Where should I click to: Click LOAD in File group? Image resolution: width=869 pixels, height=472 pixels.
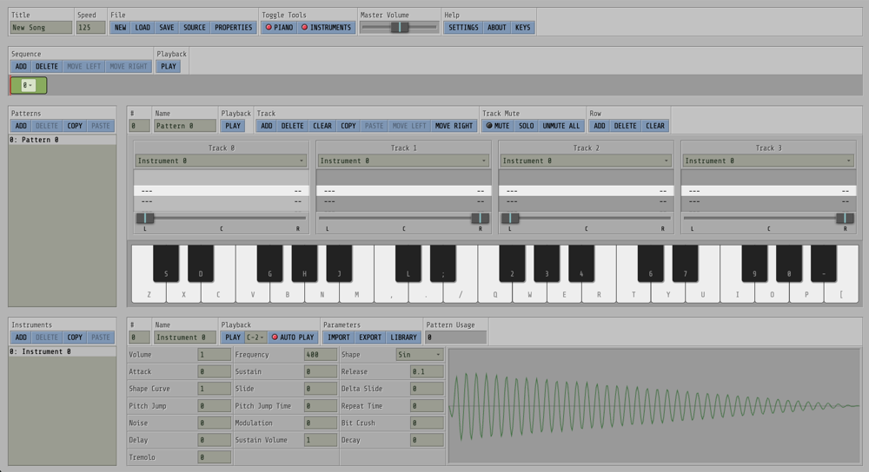click(x=143, y=27)
